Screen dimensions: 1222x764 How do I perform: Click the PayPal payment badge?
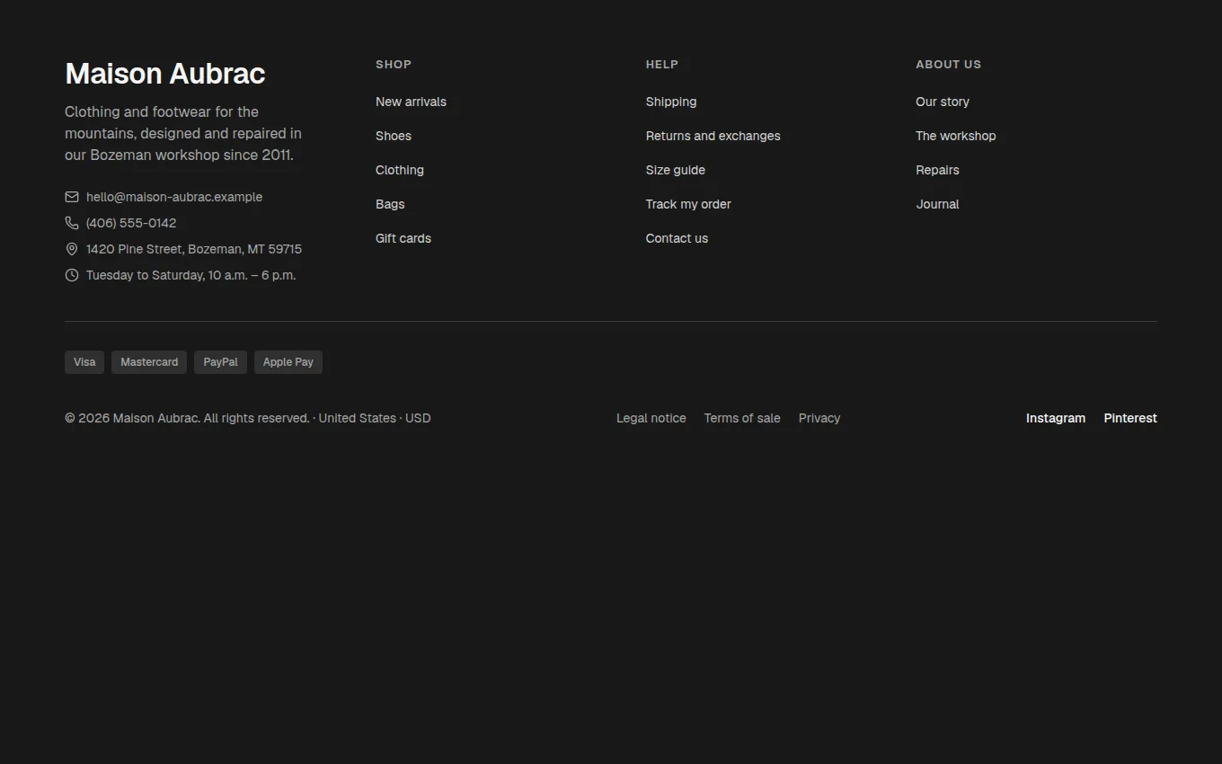(x=220, y=362)
